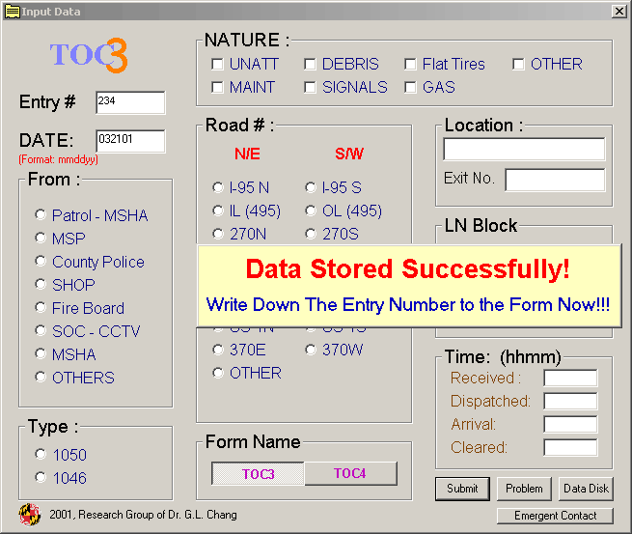Choose County Police as source
Viewport: 632px width, 534px height.
(41, 262)
